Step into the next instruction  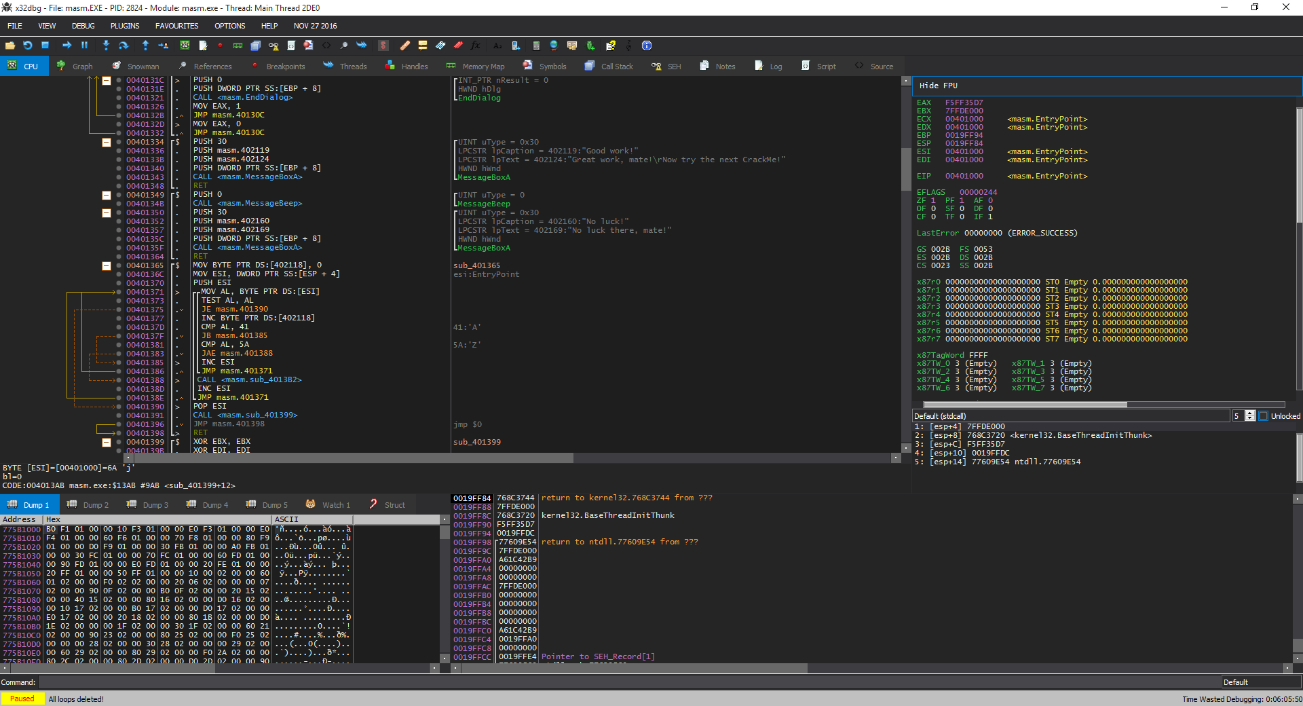pos(106,45)
